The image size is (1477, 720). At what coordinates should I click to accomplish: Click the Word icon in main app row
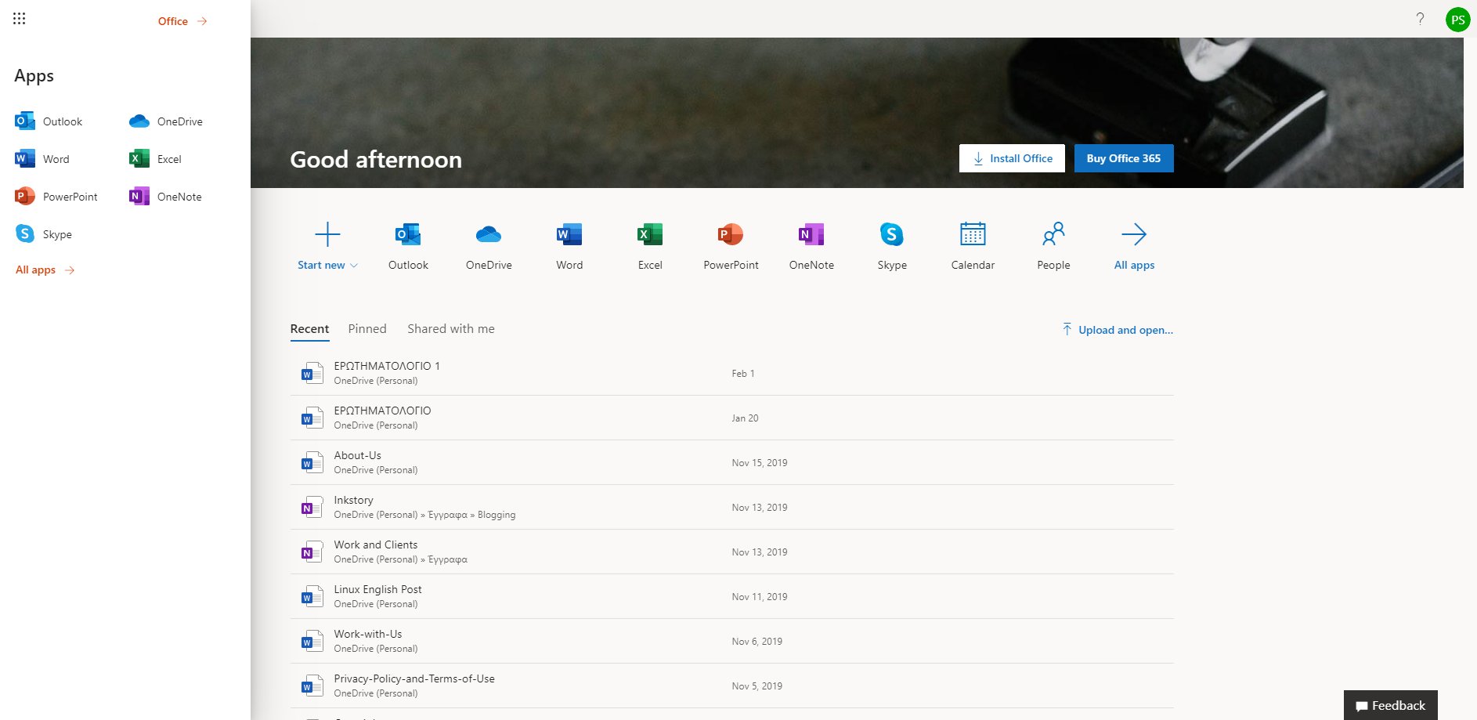click(x=569, y=235)
